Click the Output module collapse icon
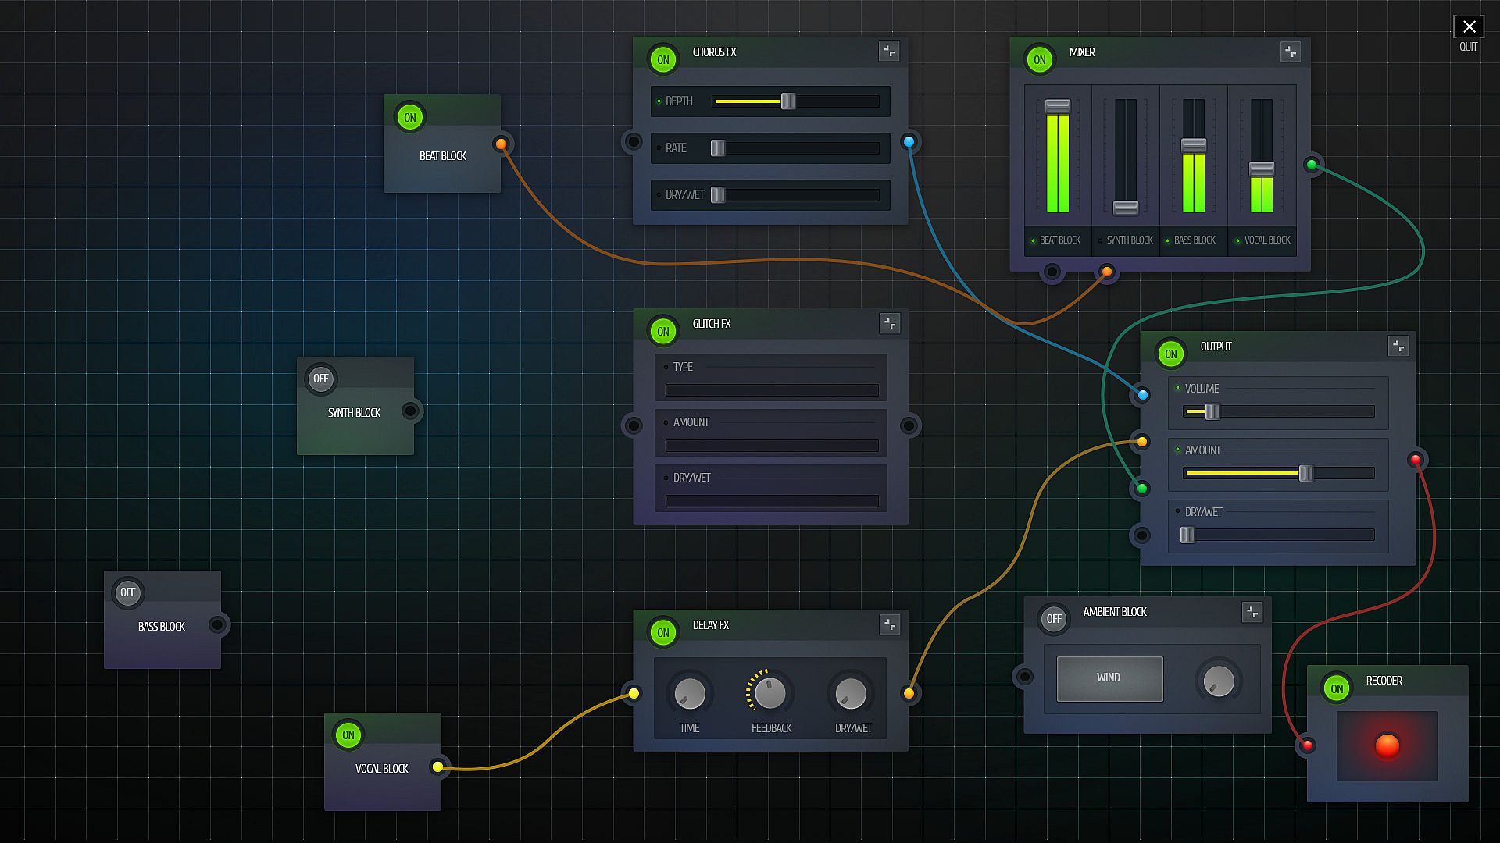This screenshot has width=1500, height=843. pyautogui.click(x=1398, y=346)
